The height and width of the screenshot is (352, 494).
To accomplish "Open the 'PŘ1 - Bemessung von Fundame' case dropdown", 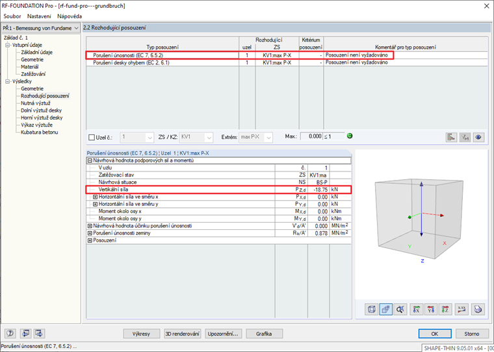I will click(41, 28).
